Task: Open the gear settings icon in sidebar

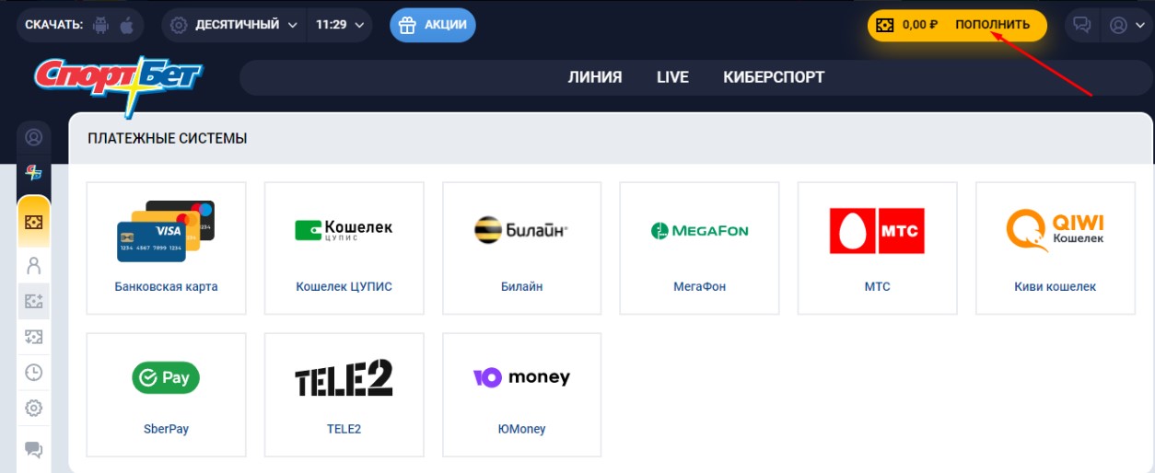Action: click(x=34, y=408)
